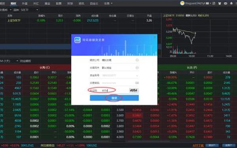Click the user avatar icon in the top bar
Image resolution: width=237 pixels, height=148 pixels.
[182, 3]
